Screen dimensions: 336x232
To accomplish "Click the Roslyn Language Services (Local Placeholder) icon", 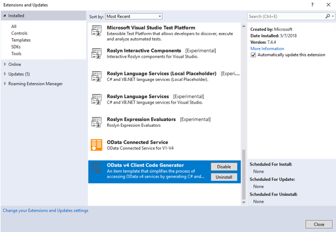I will [97, 76].
